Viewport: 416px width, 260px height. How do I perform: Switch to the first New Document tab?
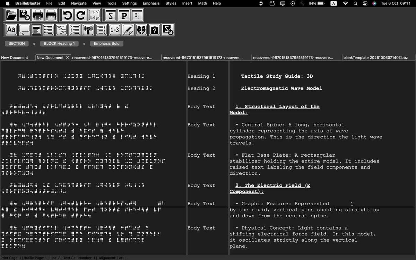click(15, 58)
